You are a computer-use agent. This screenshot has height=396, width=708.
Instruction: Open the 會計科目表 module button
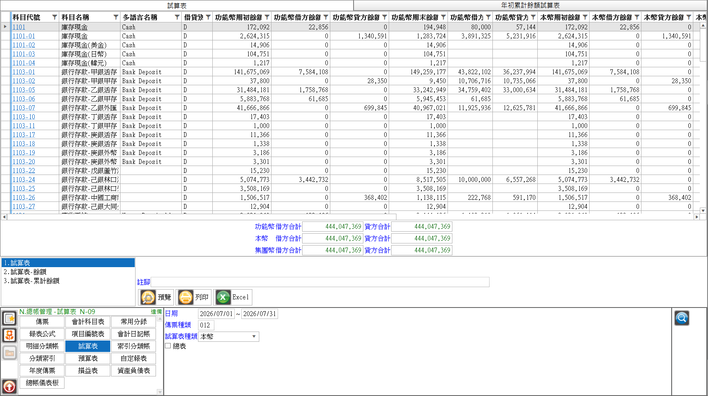pyautogui.click(x=88, y=322)
